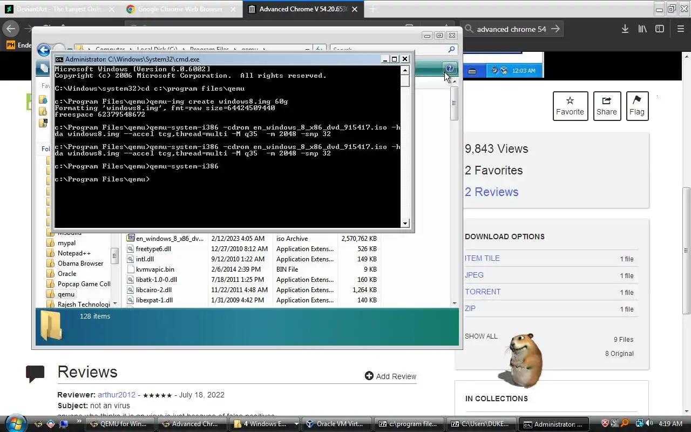Download the ITEM TILE option
Viewport: 691px width, 432px height.
click(482, 258)
